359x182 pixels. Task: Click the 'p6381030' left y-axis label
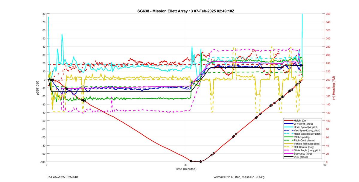pyautogui.click(x=38, y=88)
